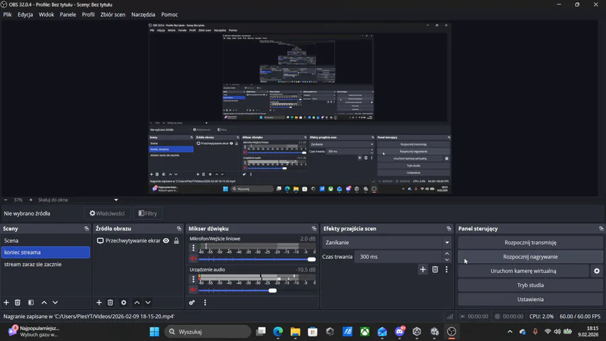Move source up in Źródła obrazu toolbar
606x341 pixels.
coord(137,303)
